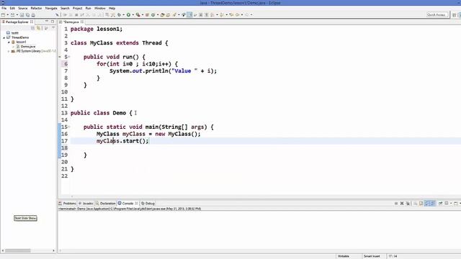Select the ThreadDemo project item

[20, 37]
